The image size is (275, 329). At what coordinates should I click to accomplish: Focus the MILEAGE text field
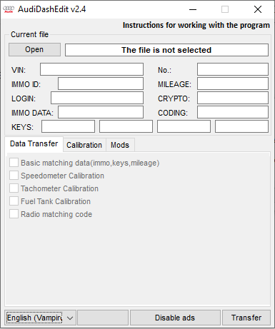click(233, 83)
